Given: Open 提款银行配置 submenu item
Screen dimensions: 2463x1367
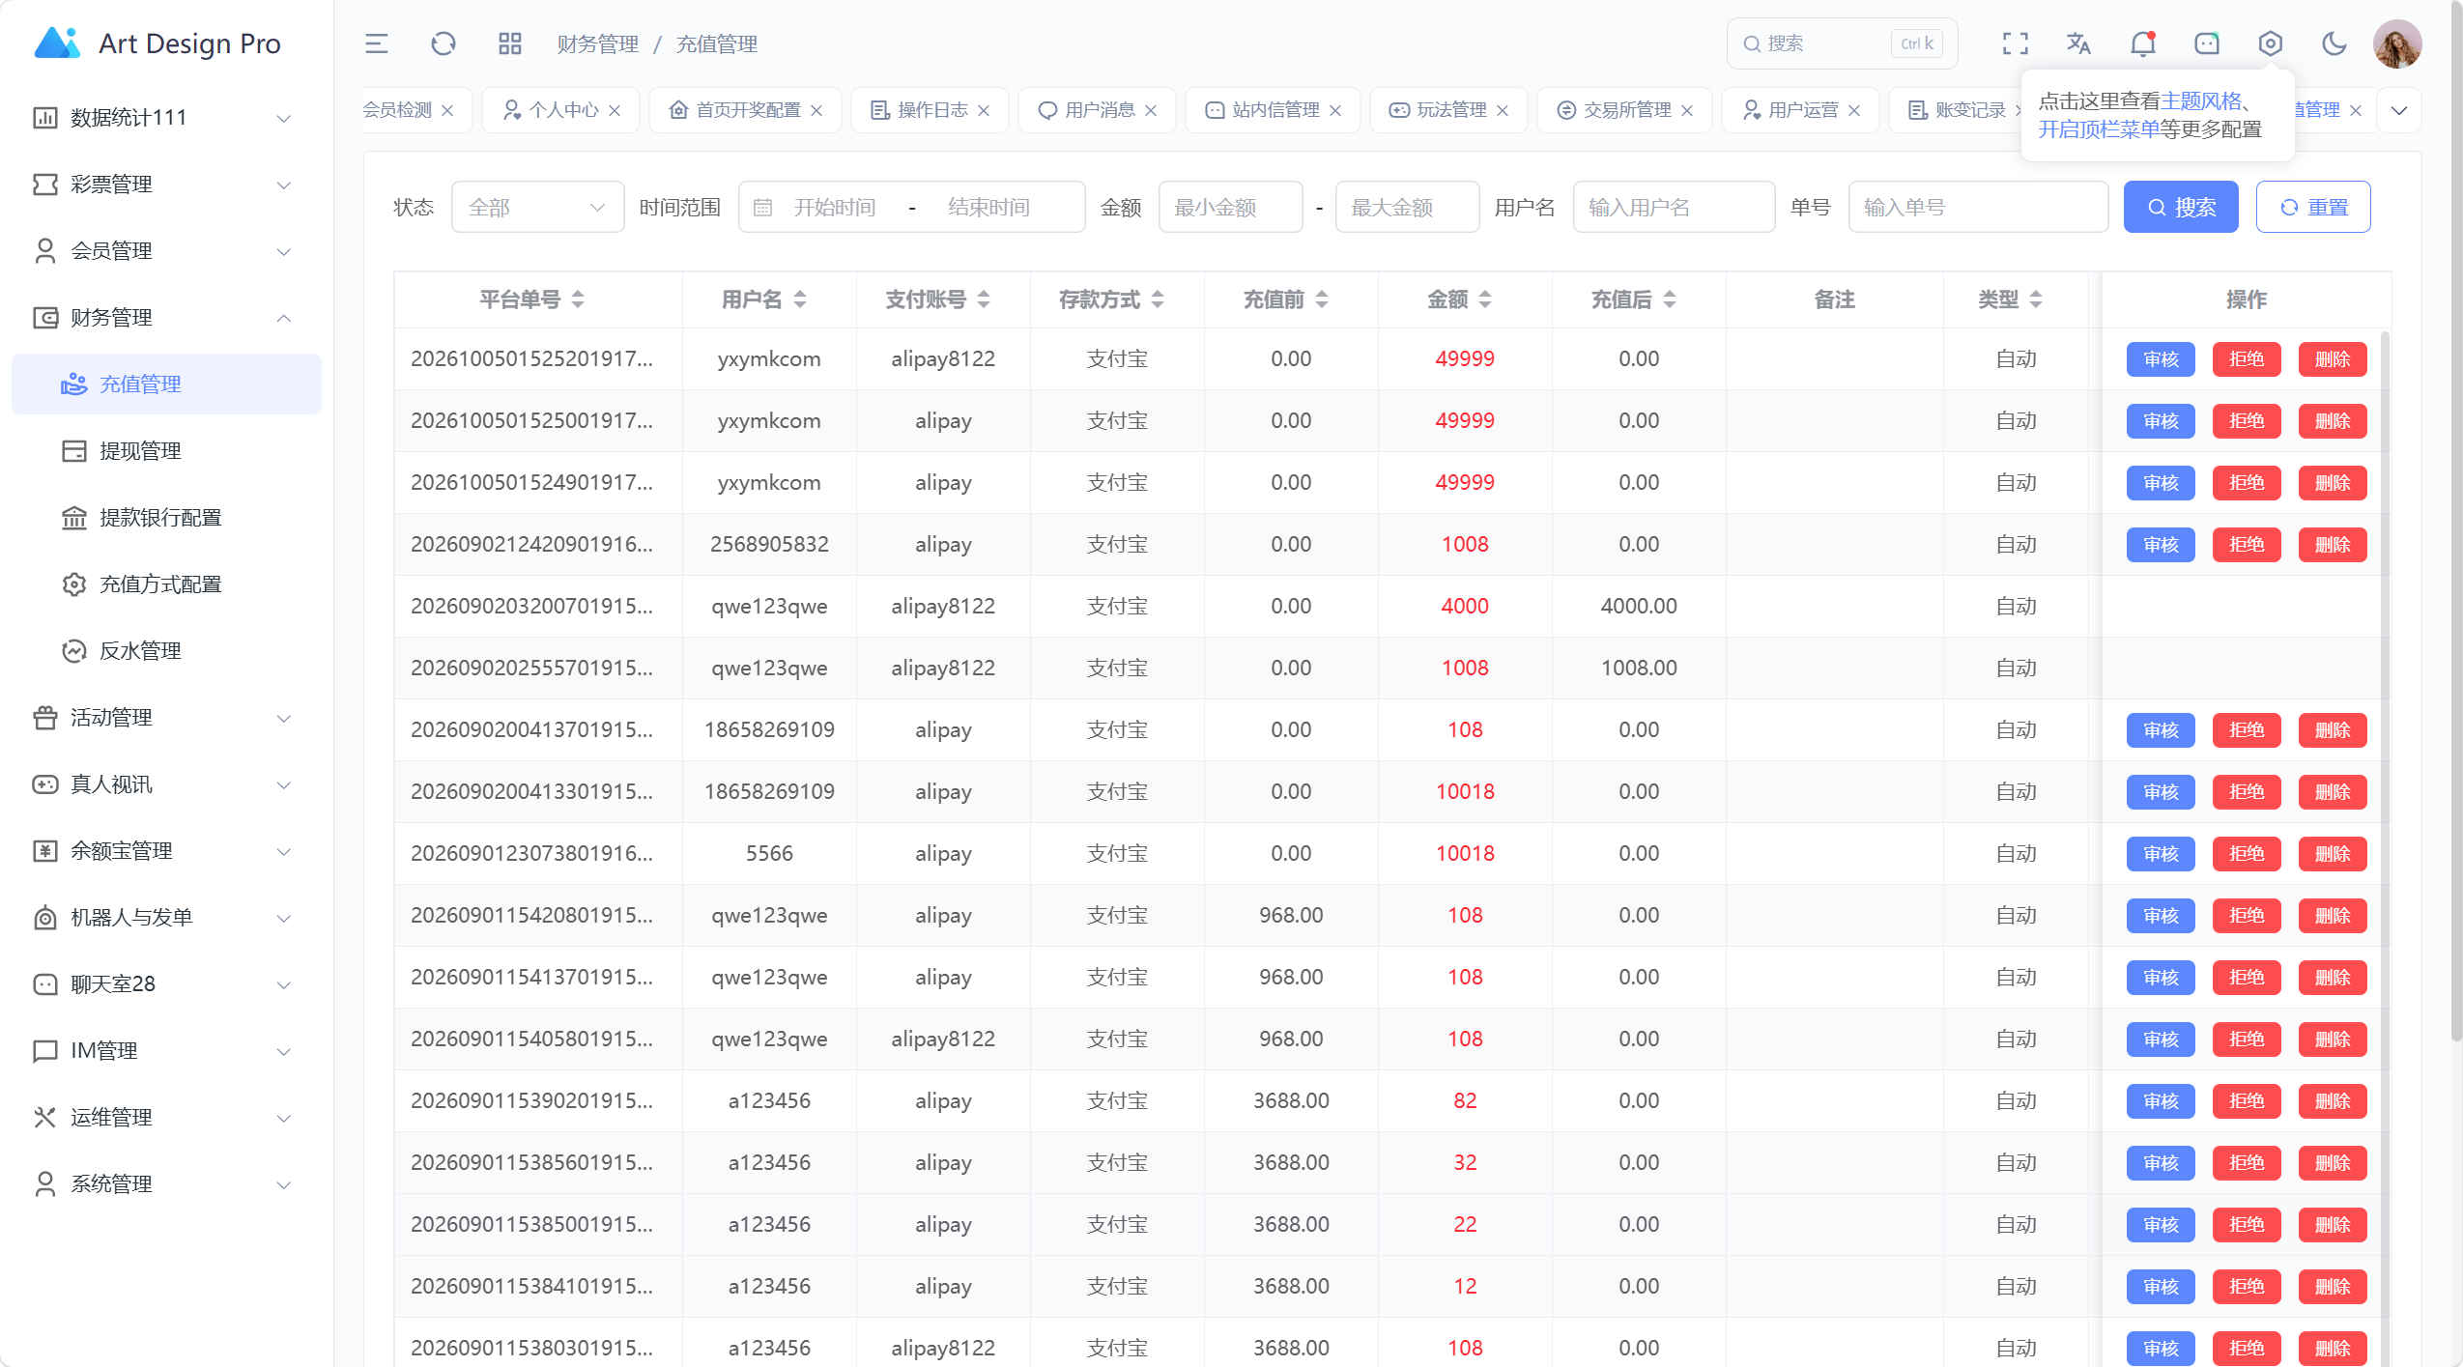Looking at the screenshot, I should [x=166, y=518].
